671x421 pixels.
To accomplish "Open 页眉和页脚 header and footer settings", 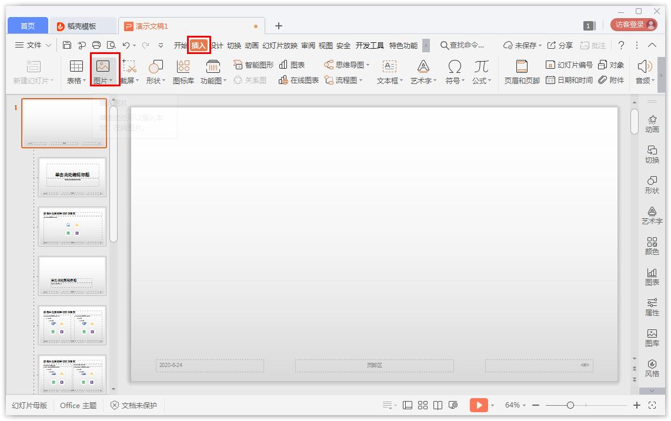I will coord(520,73).
